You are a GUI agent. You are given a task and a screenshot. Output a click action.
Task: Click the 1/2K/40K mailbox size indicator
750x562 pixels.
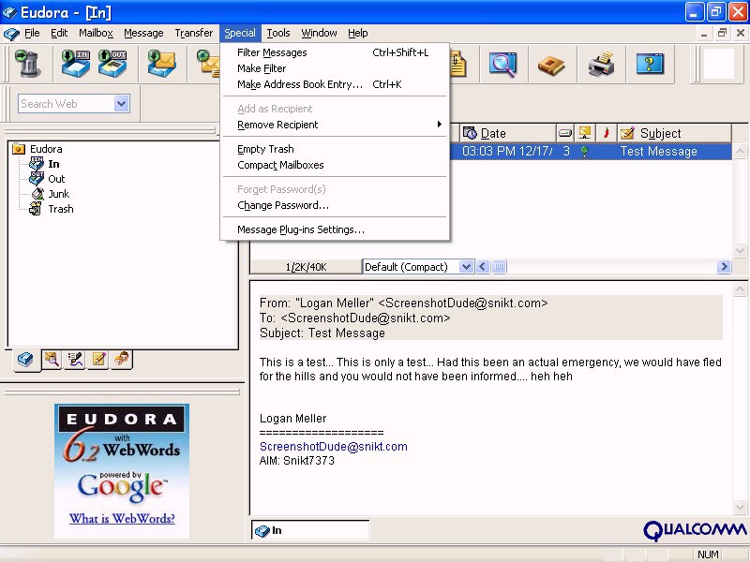[x=307, y=267]
